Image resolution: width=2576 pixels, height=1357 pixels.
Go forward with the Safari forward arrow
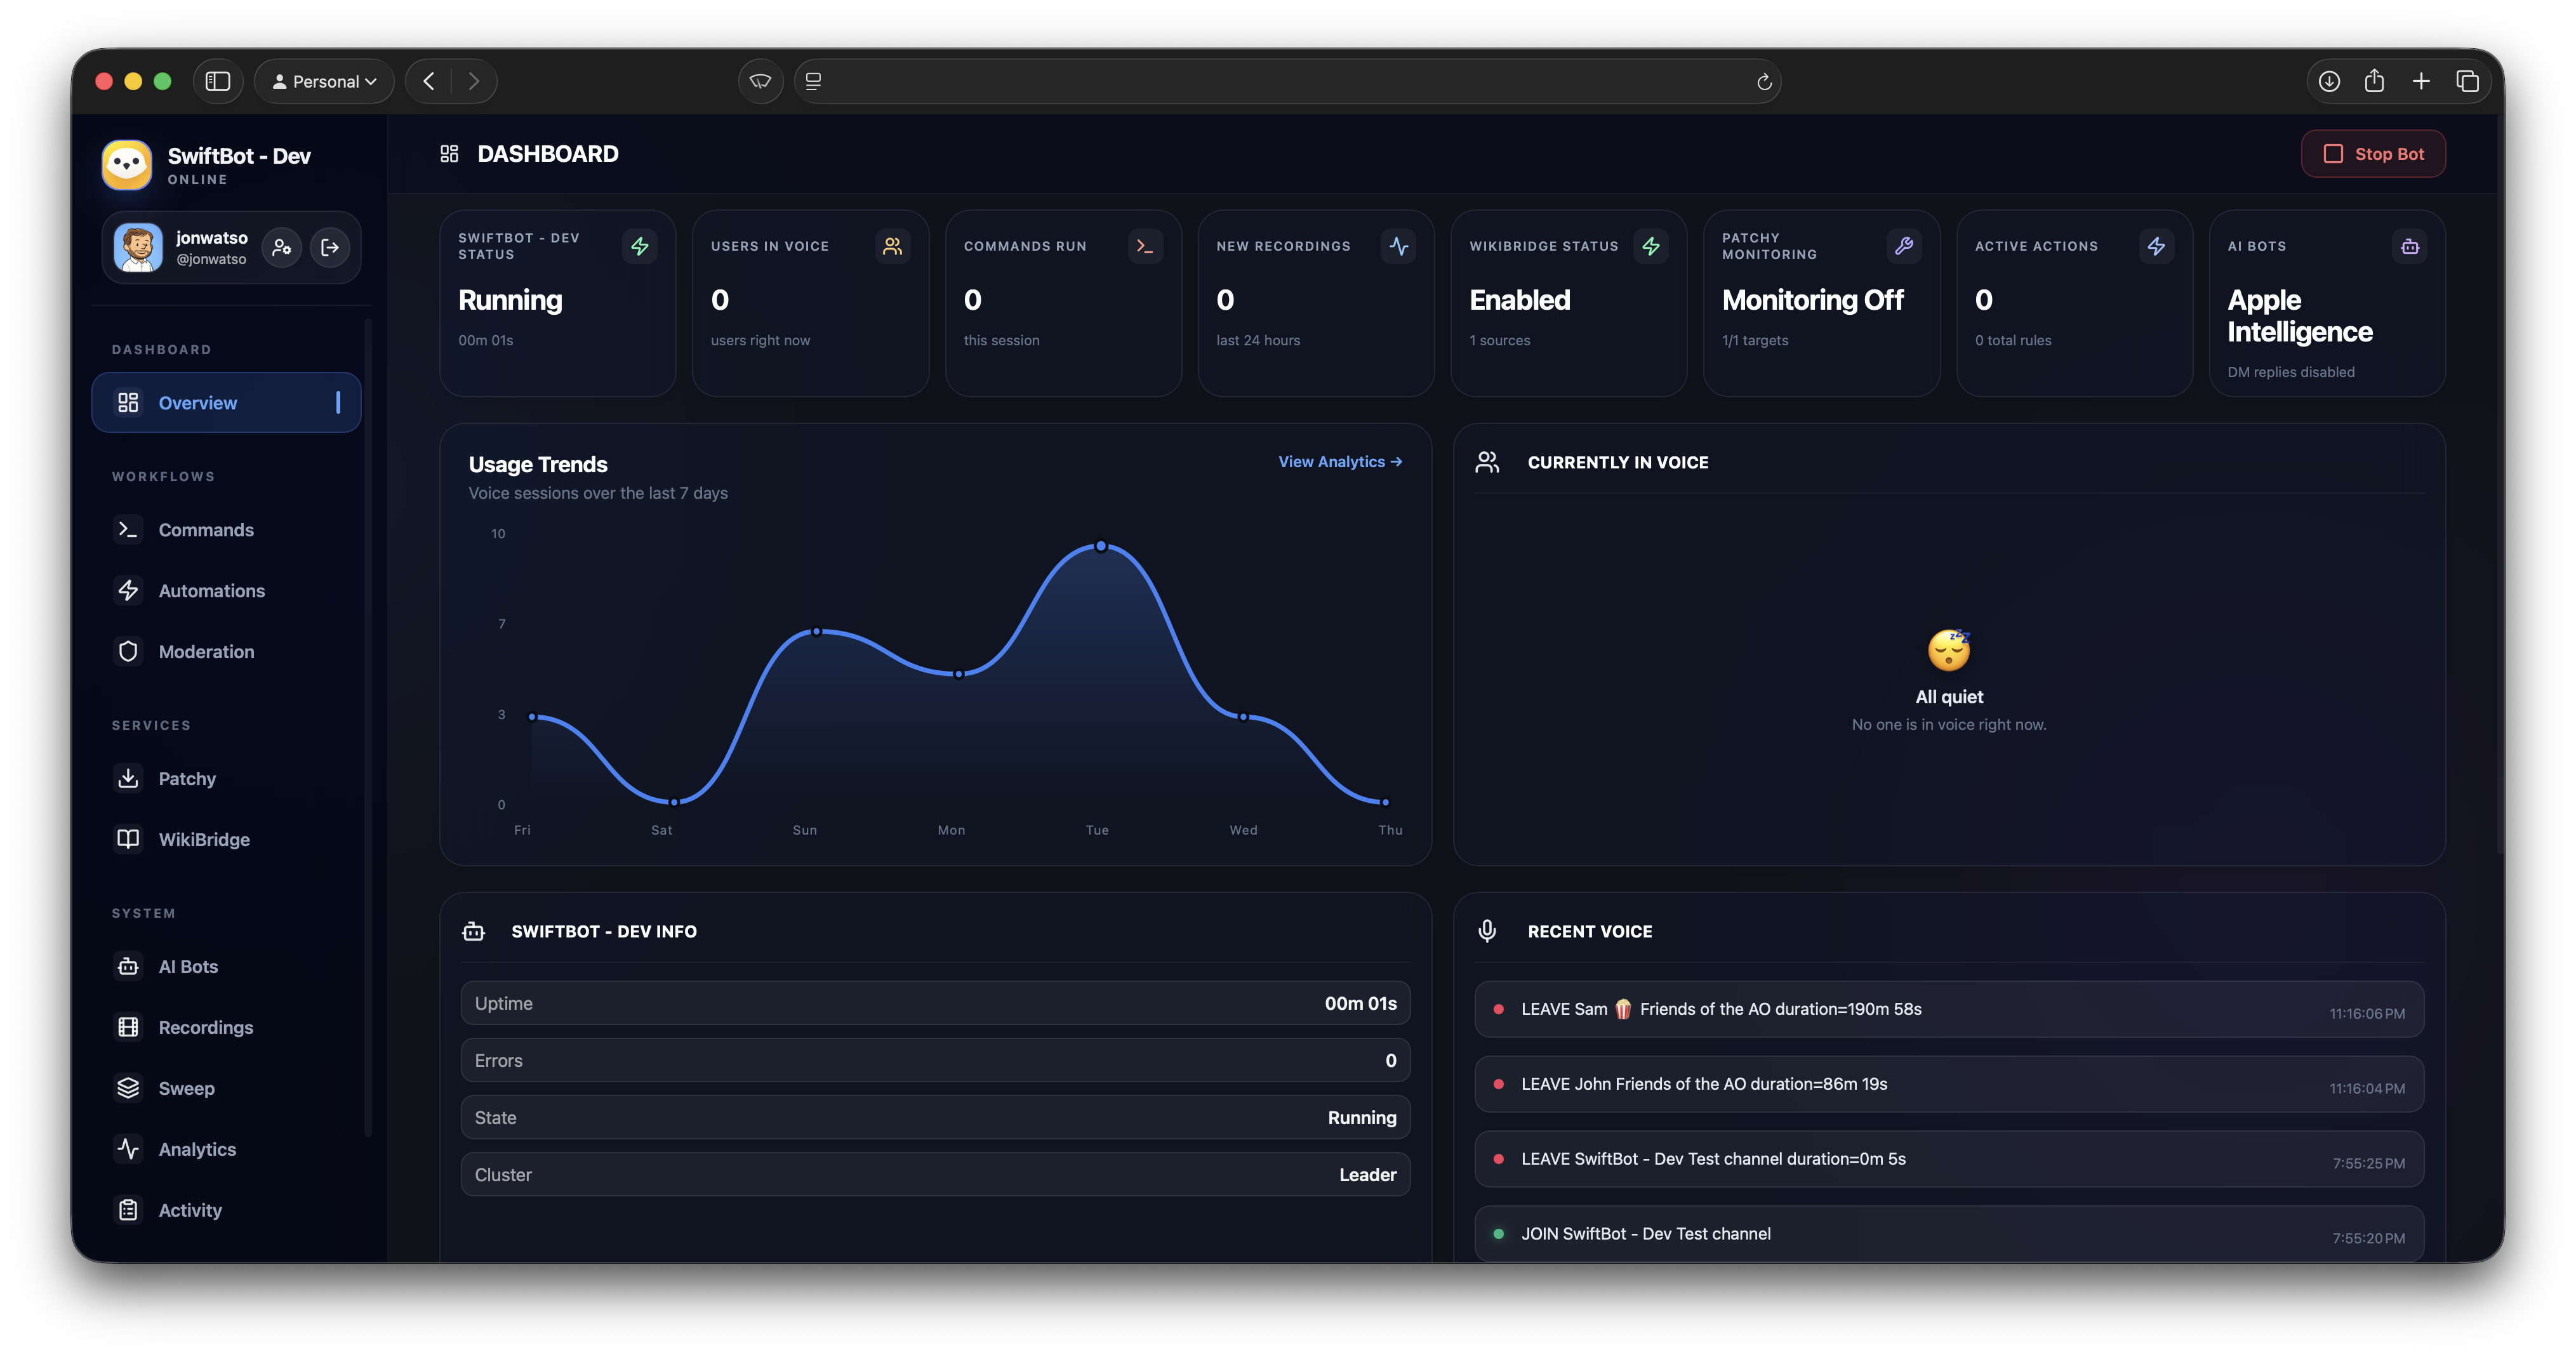pyautogui.click(x=474, y=82)
